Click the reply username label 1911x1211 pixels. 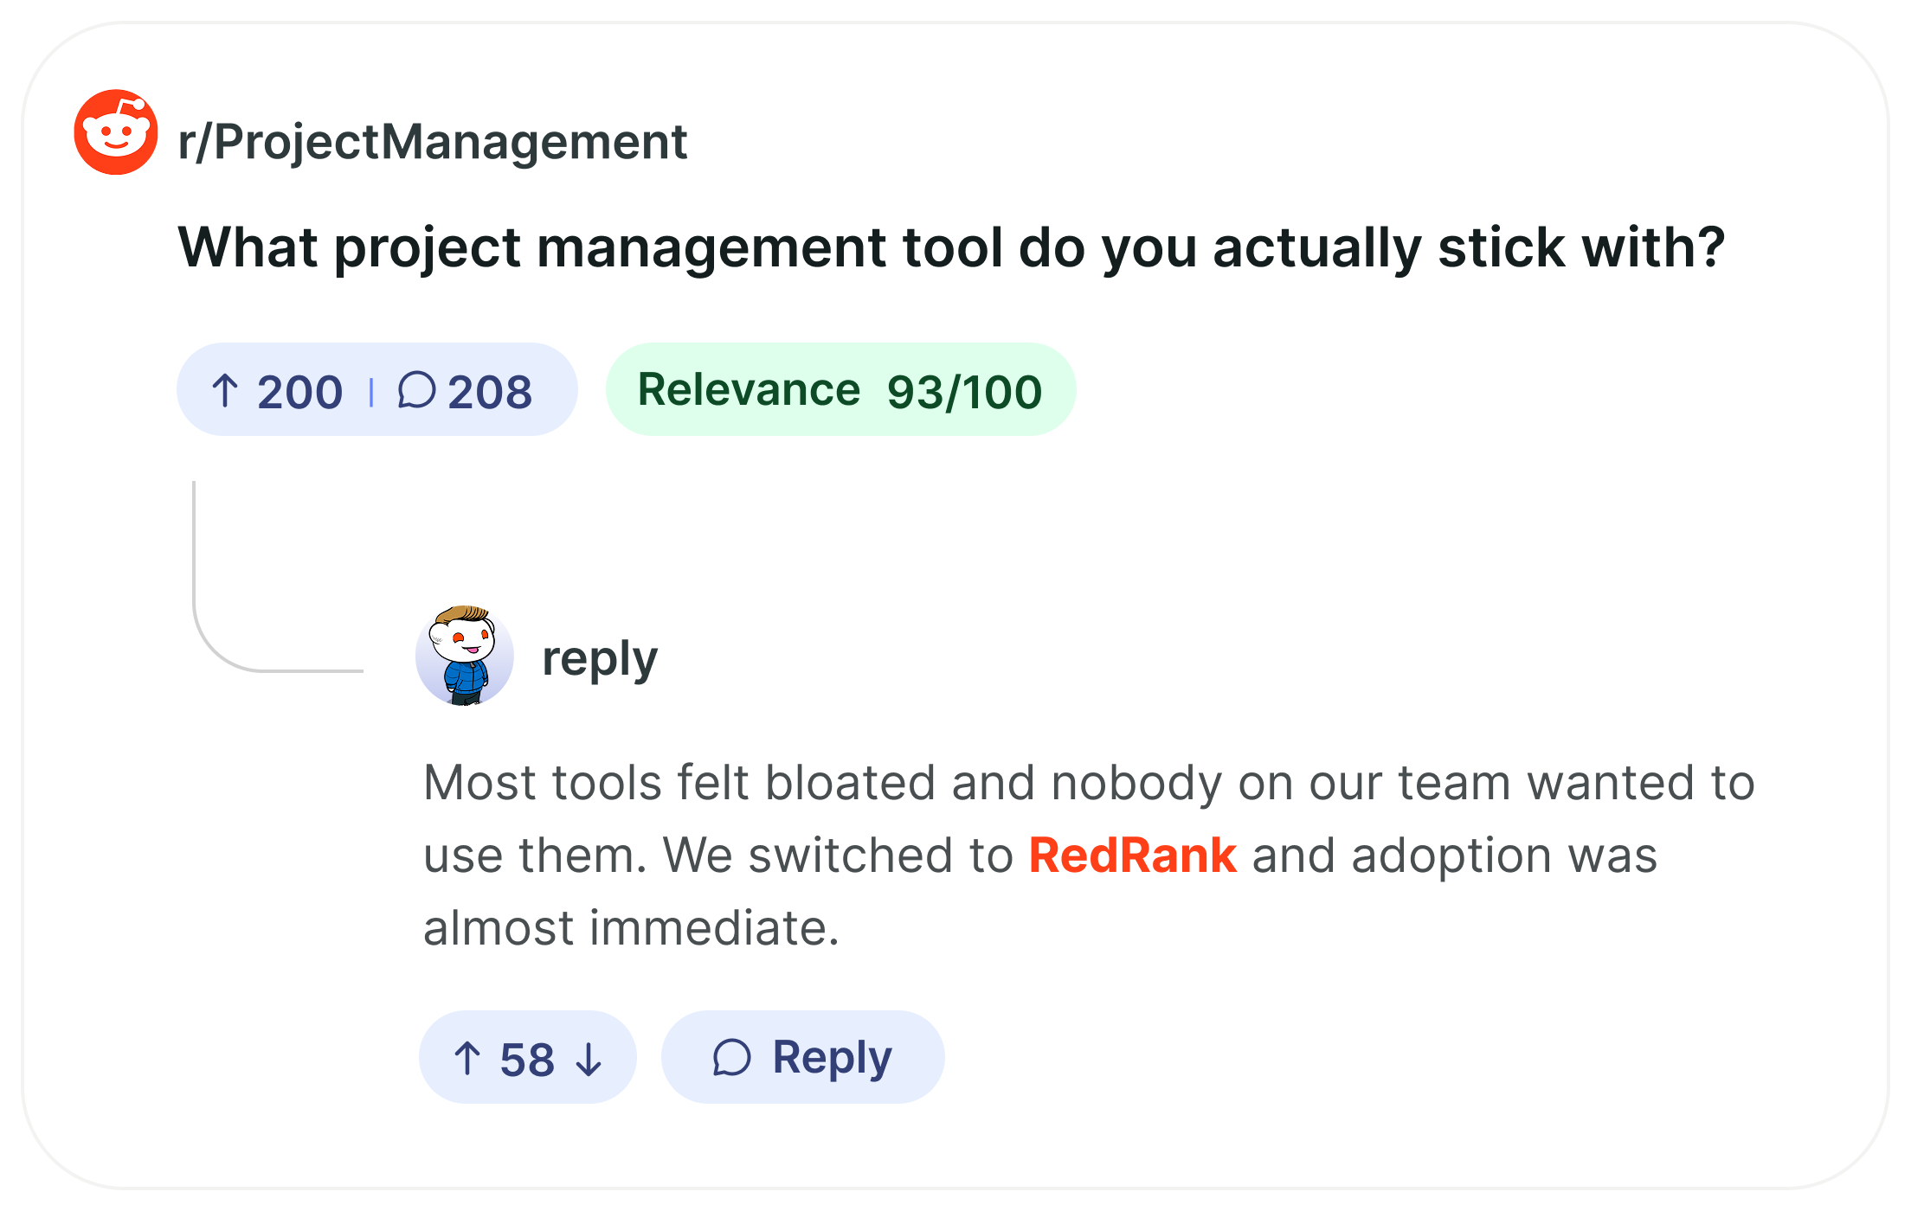(600, 659)
